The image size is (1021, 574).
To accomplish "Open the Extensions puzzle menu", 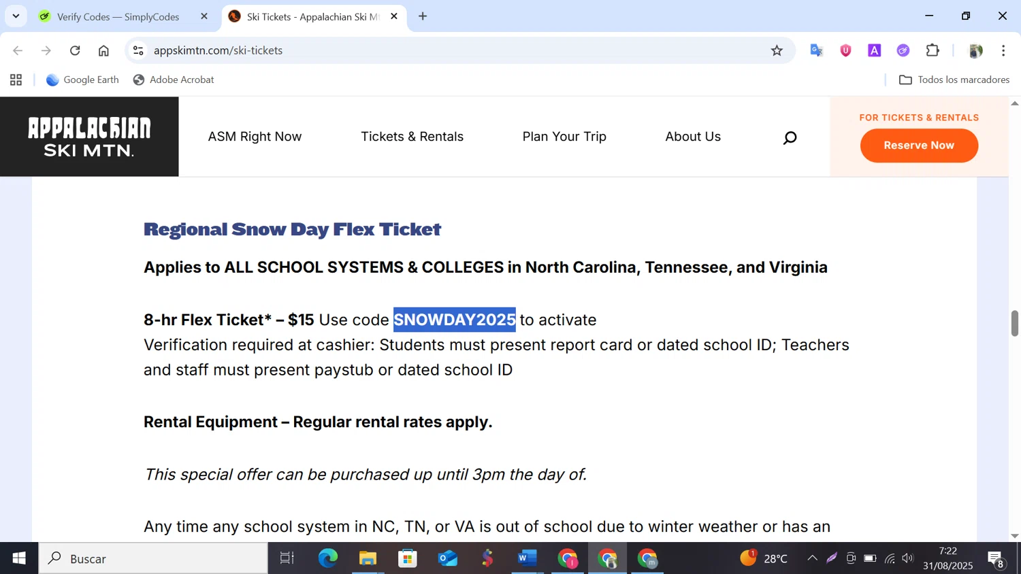I will pyautogui.click(x=933, y=50).
